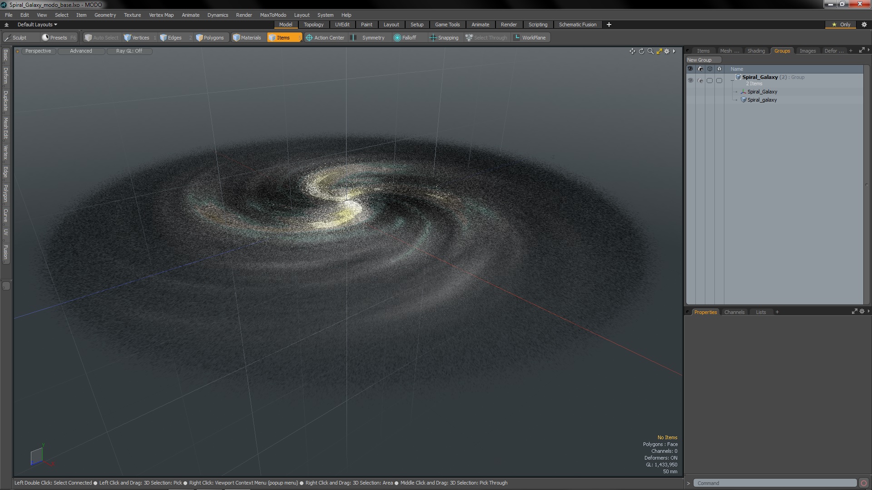
Task: Switch to the Topology layout tab
Action: coord(313,24)
